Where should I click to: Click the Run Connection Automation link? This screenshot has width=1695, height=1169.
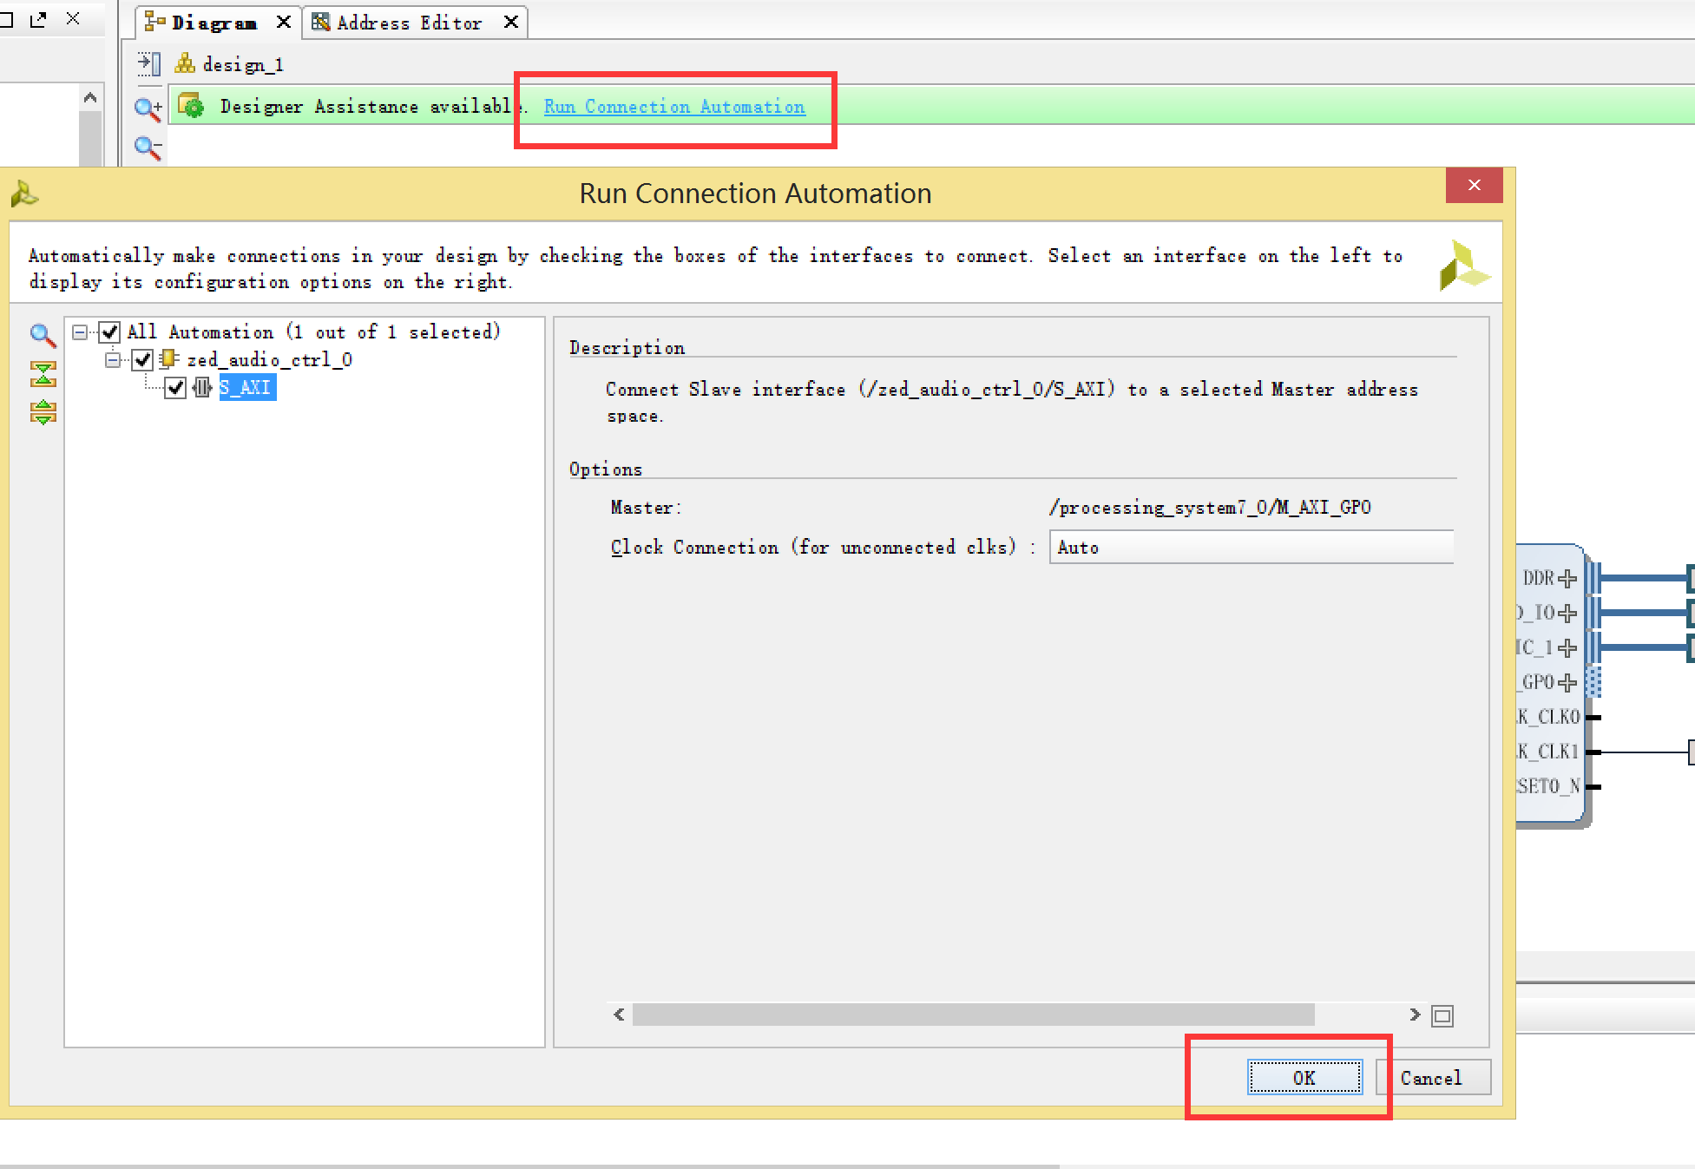(674, 107)
